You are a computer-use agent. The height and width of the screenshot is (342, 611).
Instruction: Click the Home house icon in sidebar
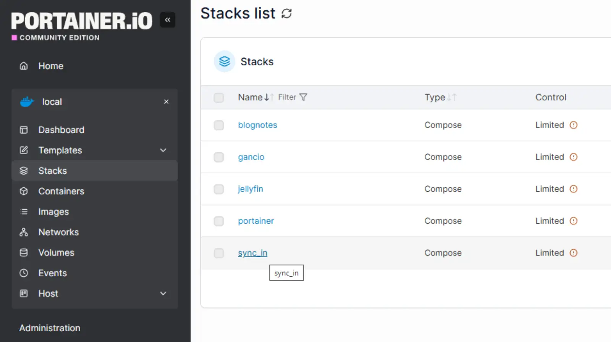pyautogui.click(x=24, y=66)
